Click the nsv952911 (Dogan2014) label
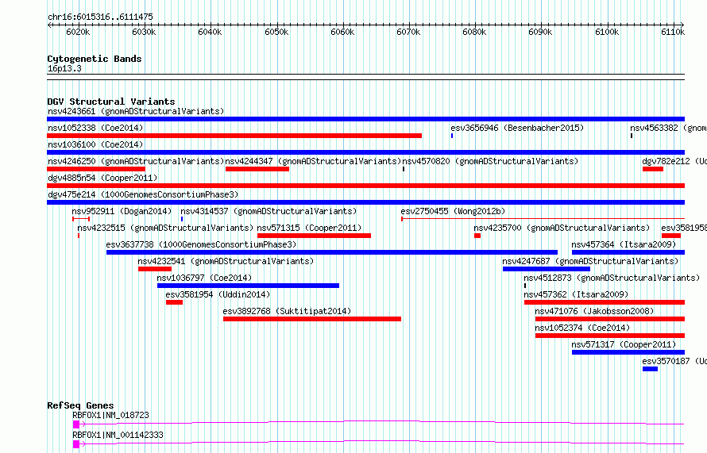 [x=122, y=211]
